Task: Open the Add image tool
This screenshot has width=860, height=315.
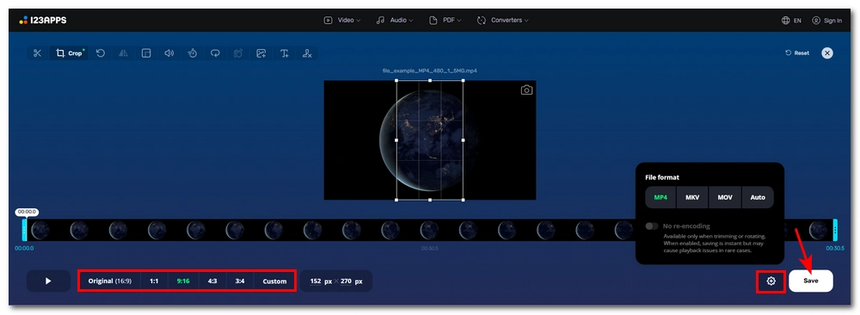Action: point(261,53)
